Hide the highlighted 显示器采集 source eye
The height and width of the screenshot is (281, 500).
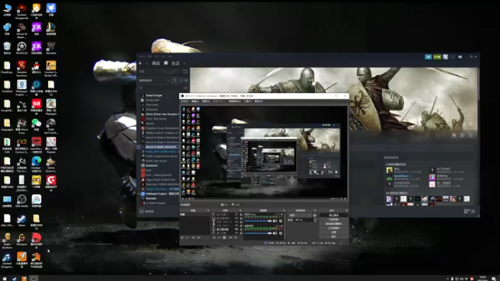coord(236,229)
